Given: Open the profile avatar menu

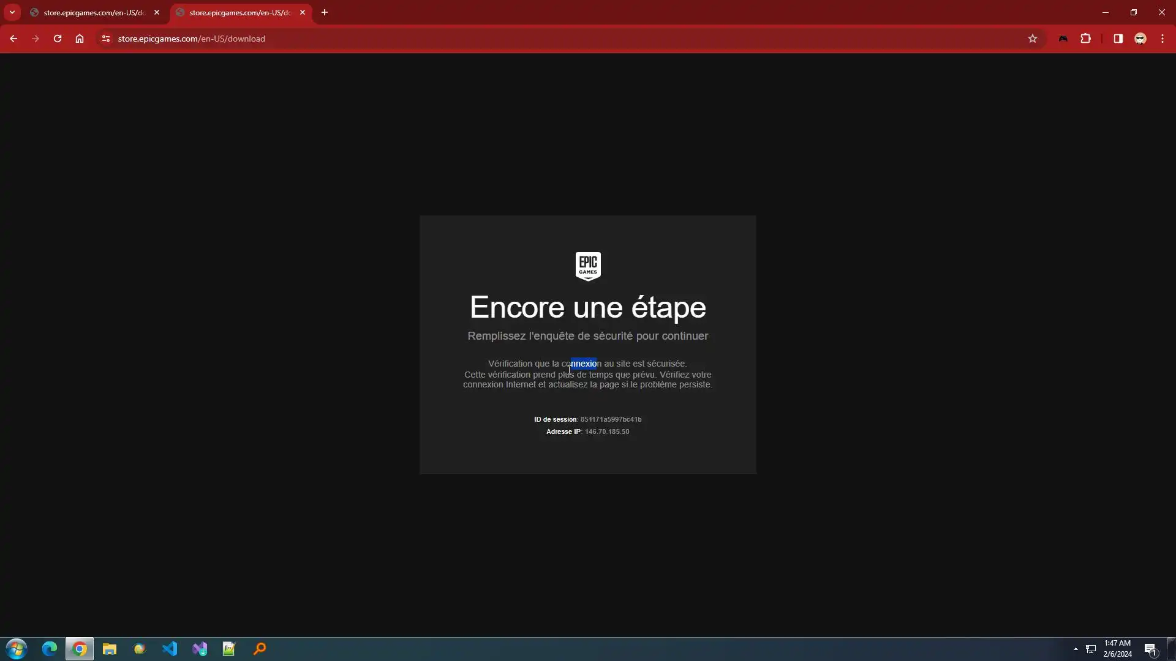Looking at the screenshot, I should tap(1140, 39).
